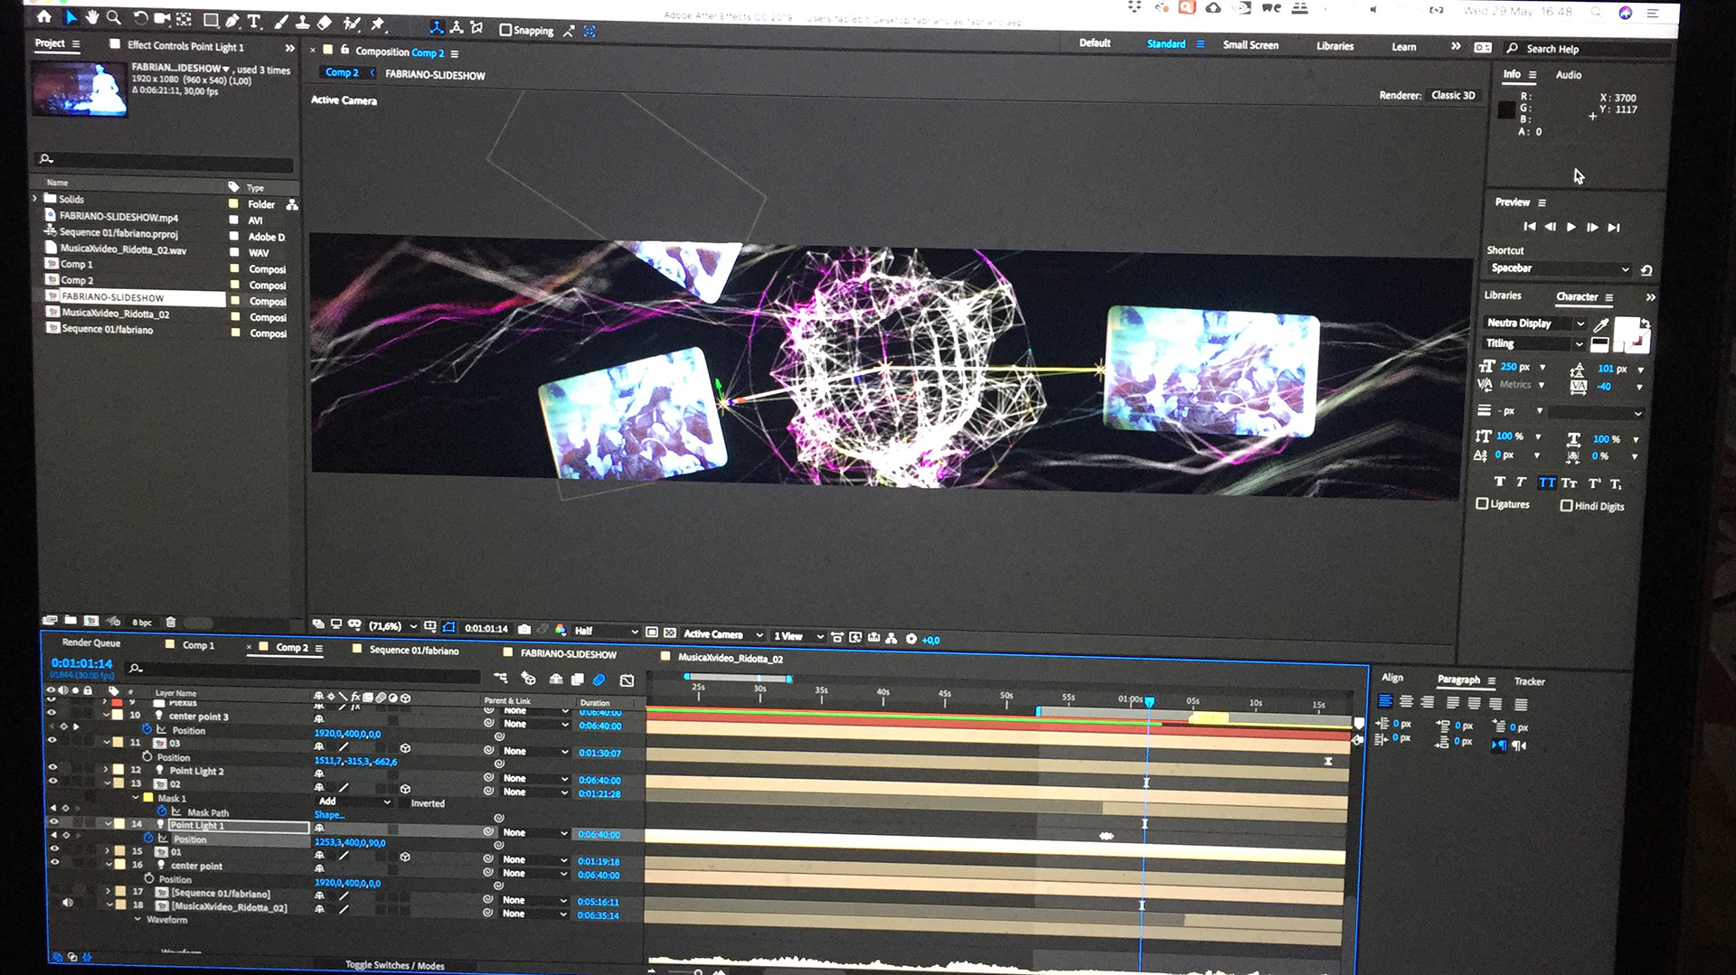Open the Mask 1 Add mode dropdown
1736x975 pixels.
[354, 802]
